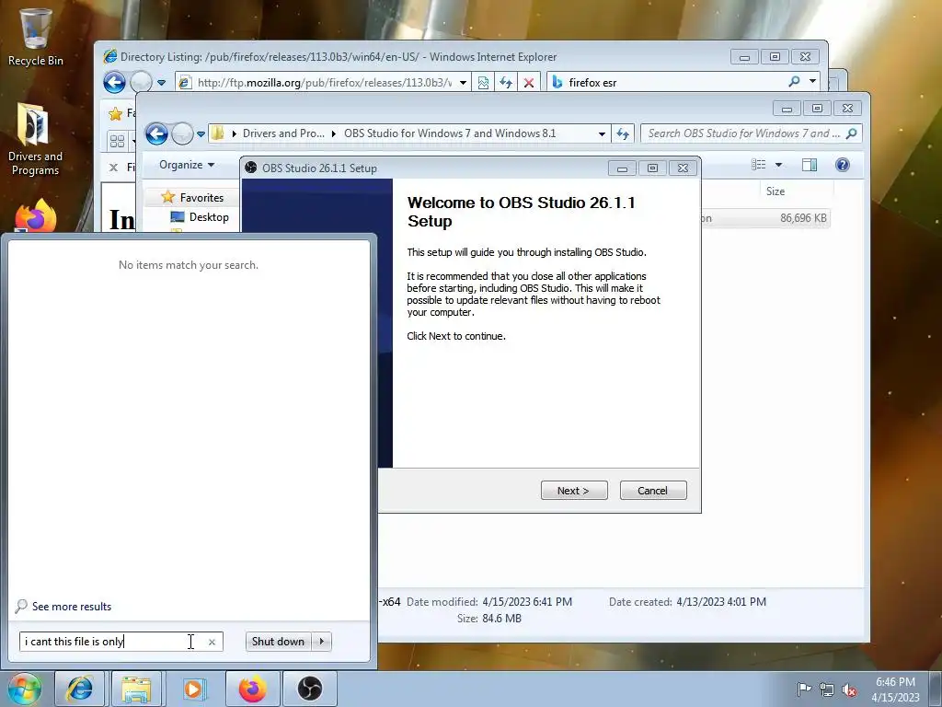This screenshot has width=942, height=707.
Task: Open the view options dropdown arrow
Action: (778, 165)
